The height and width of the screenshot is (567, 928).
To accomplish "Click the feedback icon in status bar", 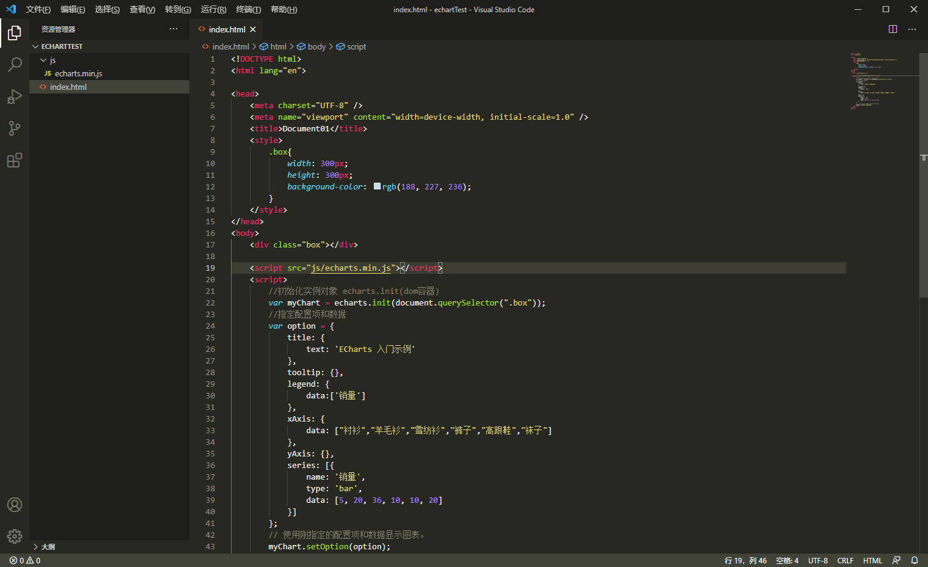I will coord(896,560).
